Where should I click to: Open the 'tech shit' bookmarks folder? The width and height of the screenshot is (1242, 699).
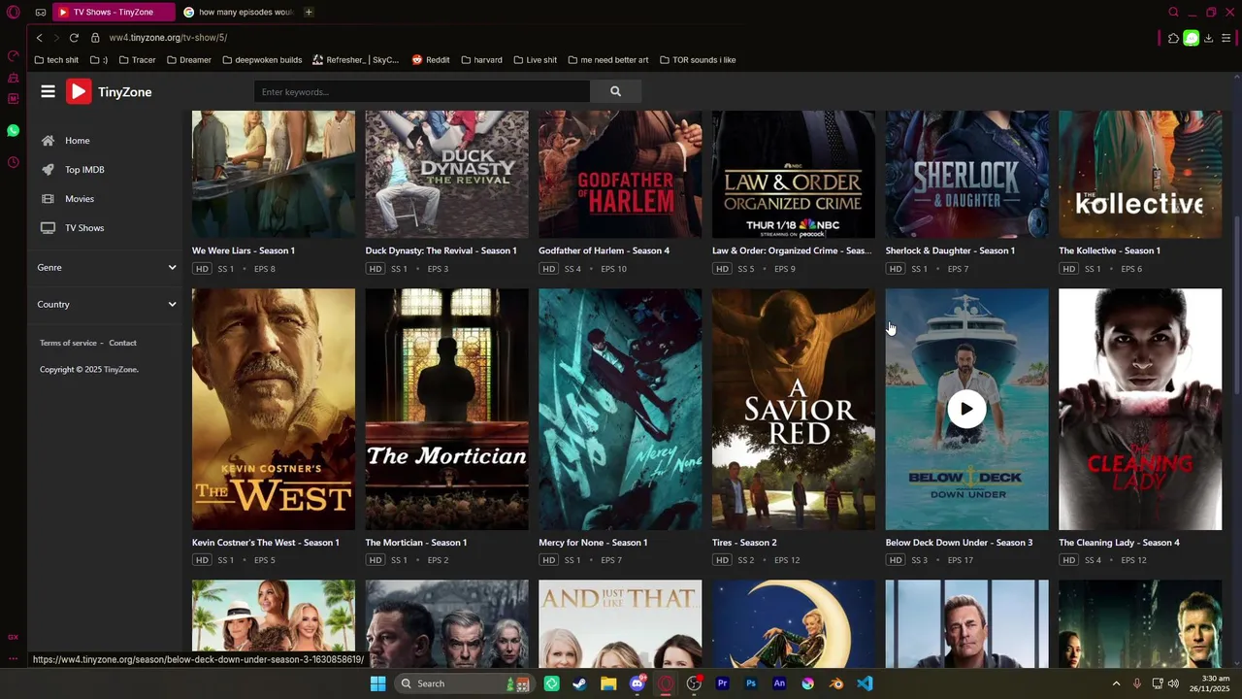coord(56,60)
